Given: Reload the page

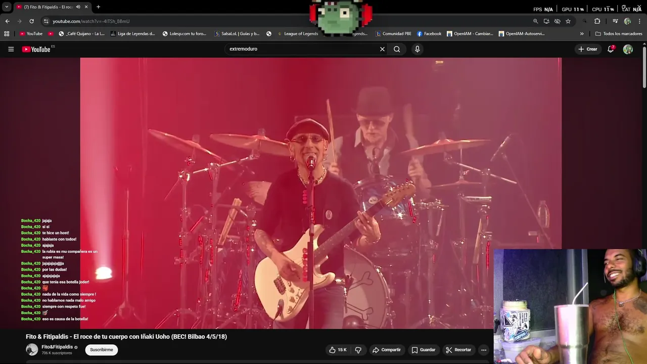Looking at the screenshot, I should 31,21.
